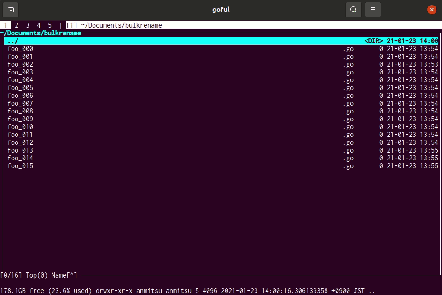Switch to workspace tab 4

(39, 25)
